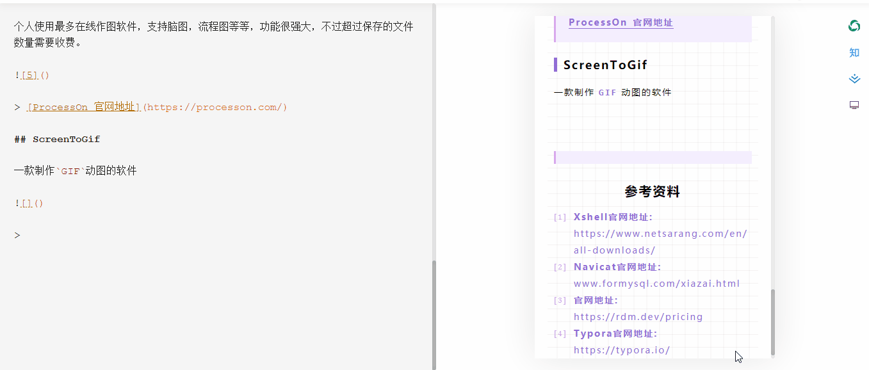Click the blue Juejin icon in the sidebar
869x370 pixels.
(854, 78)
